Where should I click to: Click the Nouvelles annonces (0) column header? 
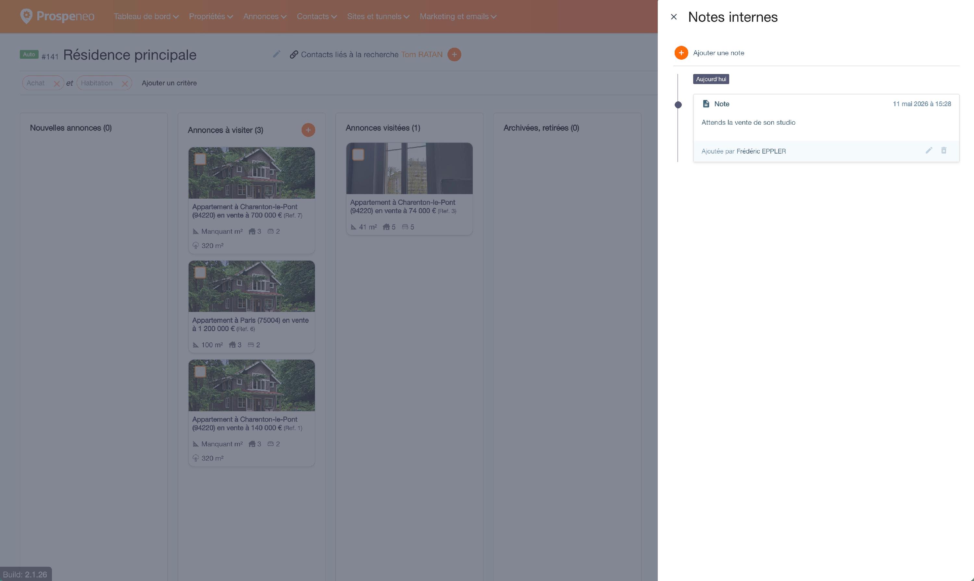71,128
